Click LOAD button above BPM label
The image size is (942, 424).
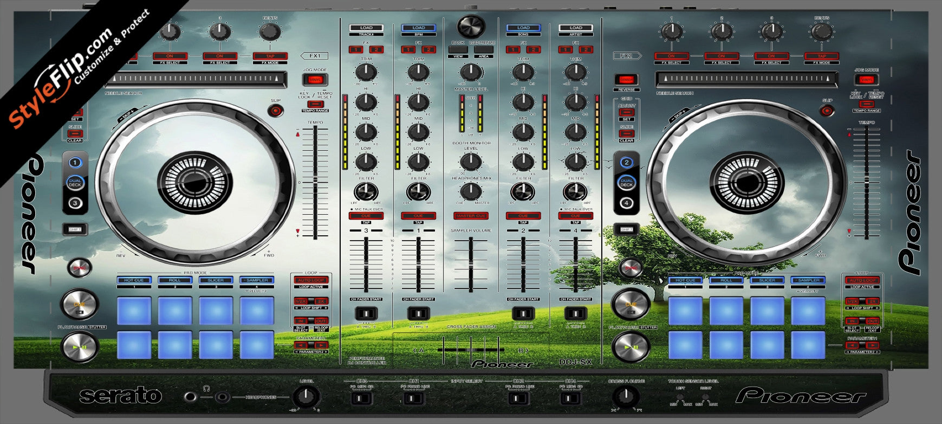click(x=418, y=28)
